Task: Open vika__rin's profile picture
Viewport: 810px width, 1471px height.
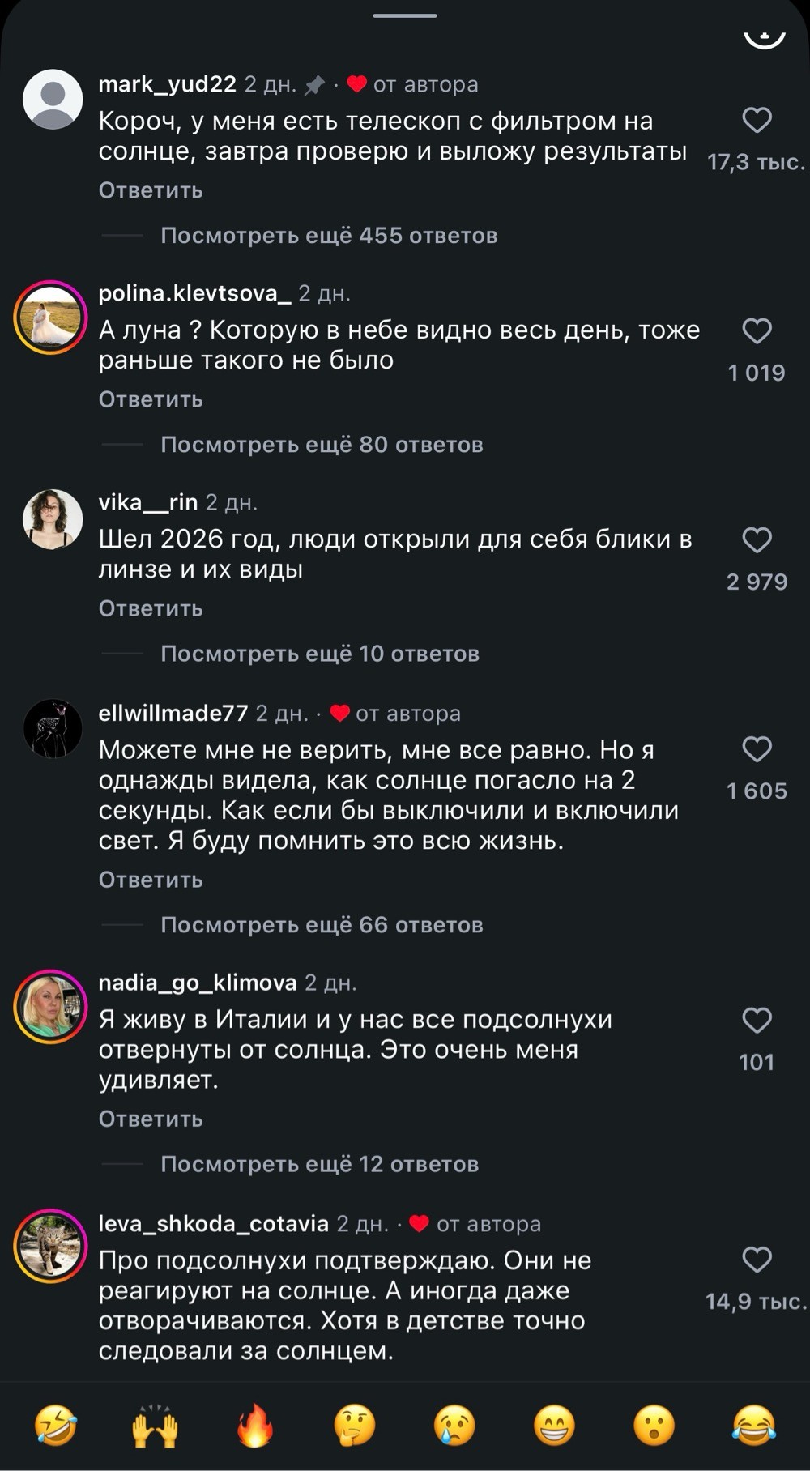Action: (53, 519)
